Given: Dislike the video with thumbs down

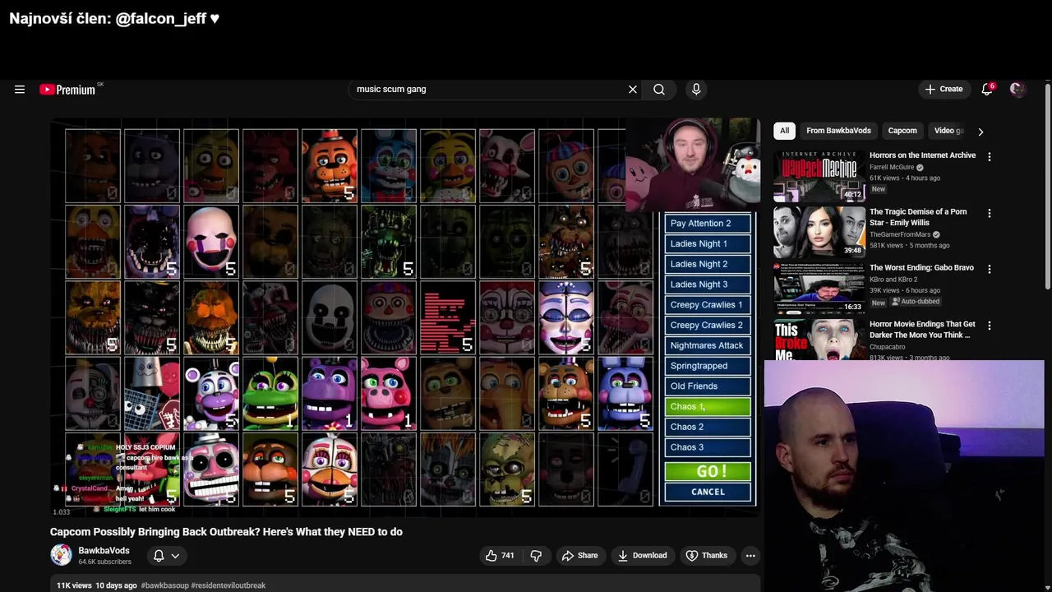Looking at the screenshot, I should [536, 556].
